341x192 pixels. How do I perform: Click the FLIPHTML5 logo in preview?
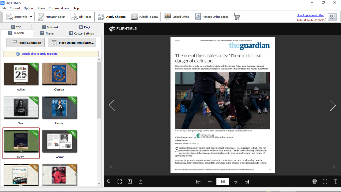coord(123,29)
